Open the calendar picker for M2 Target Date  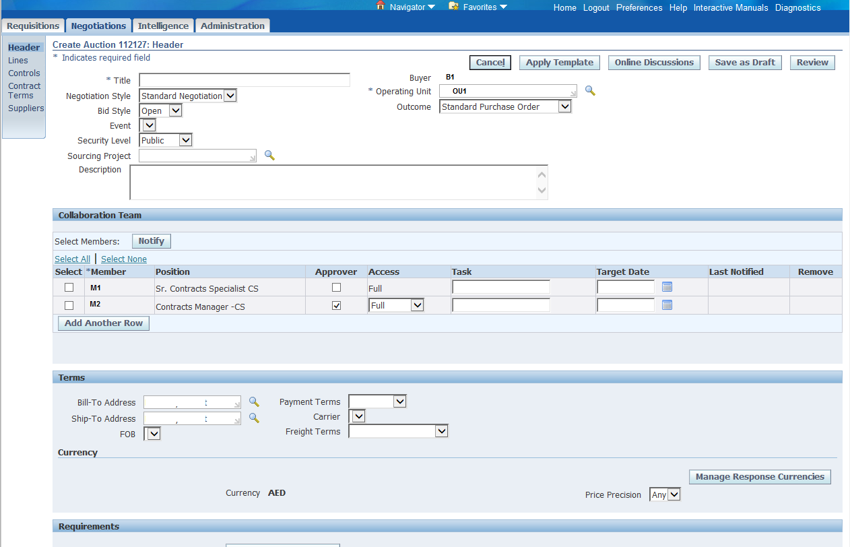(x=667, y=304)
